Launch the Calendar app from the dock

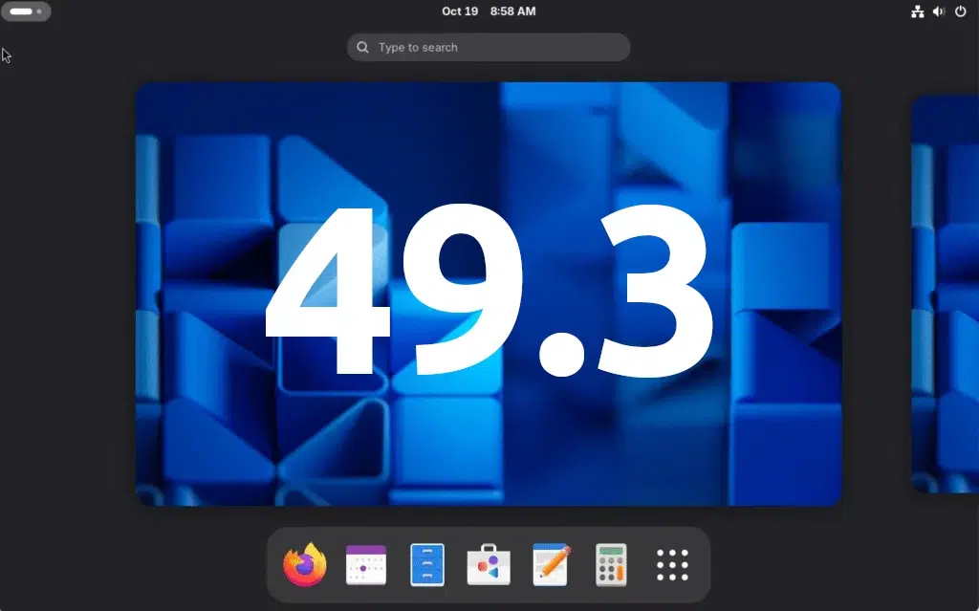coord(364,564)
